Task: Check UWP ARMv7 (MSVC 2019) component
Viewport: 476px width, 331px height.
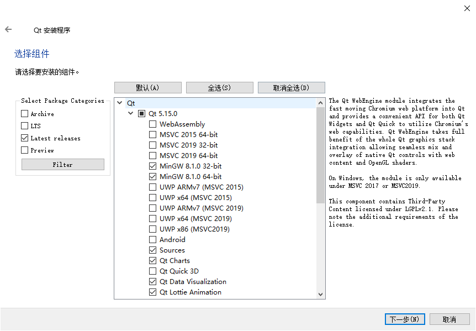Action: [153, 208]
